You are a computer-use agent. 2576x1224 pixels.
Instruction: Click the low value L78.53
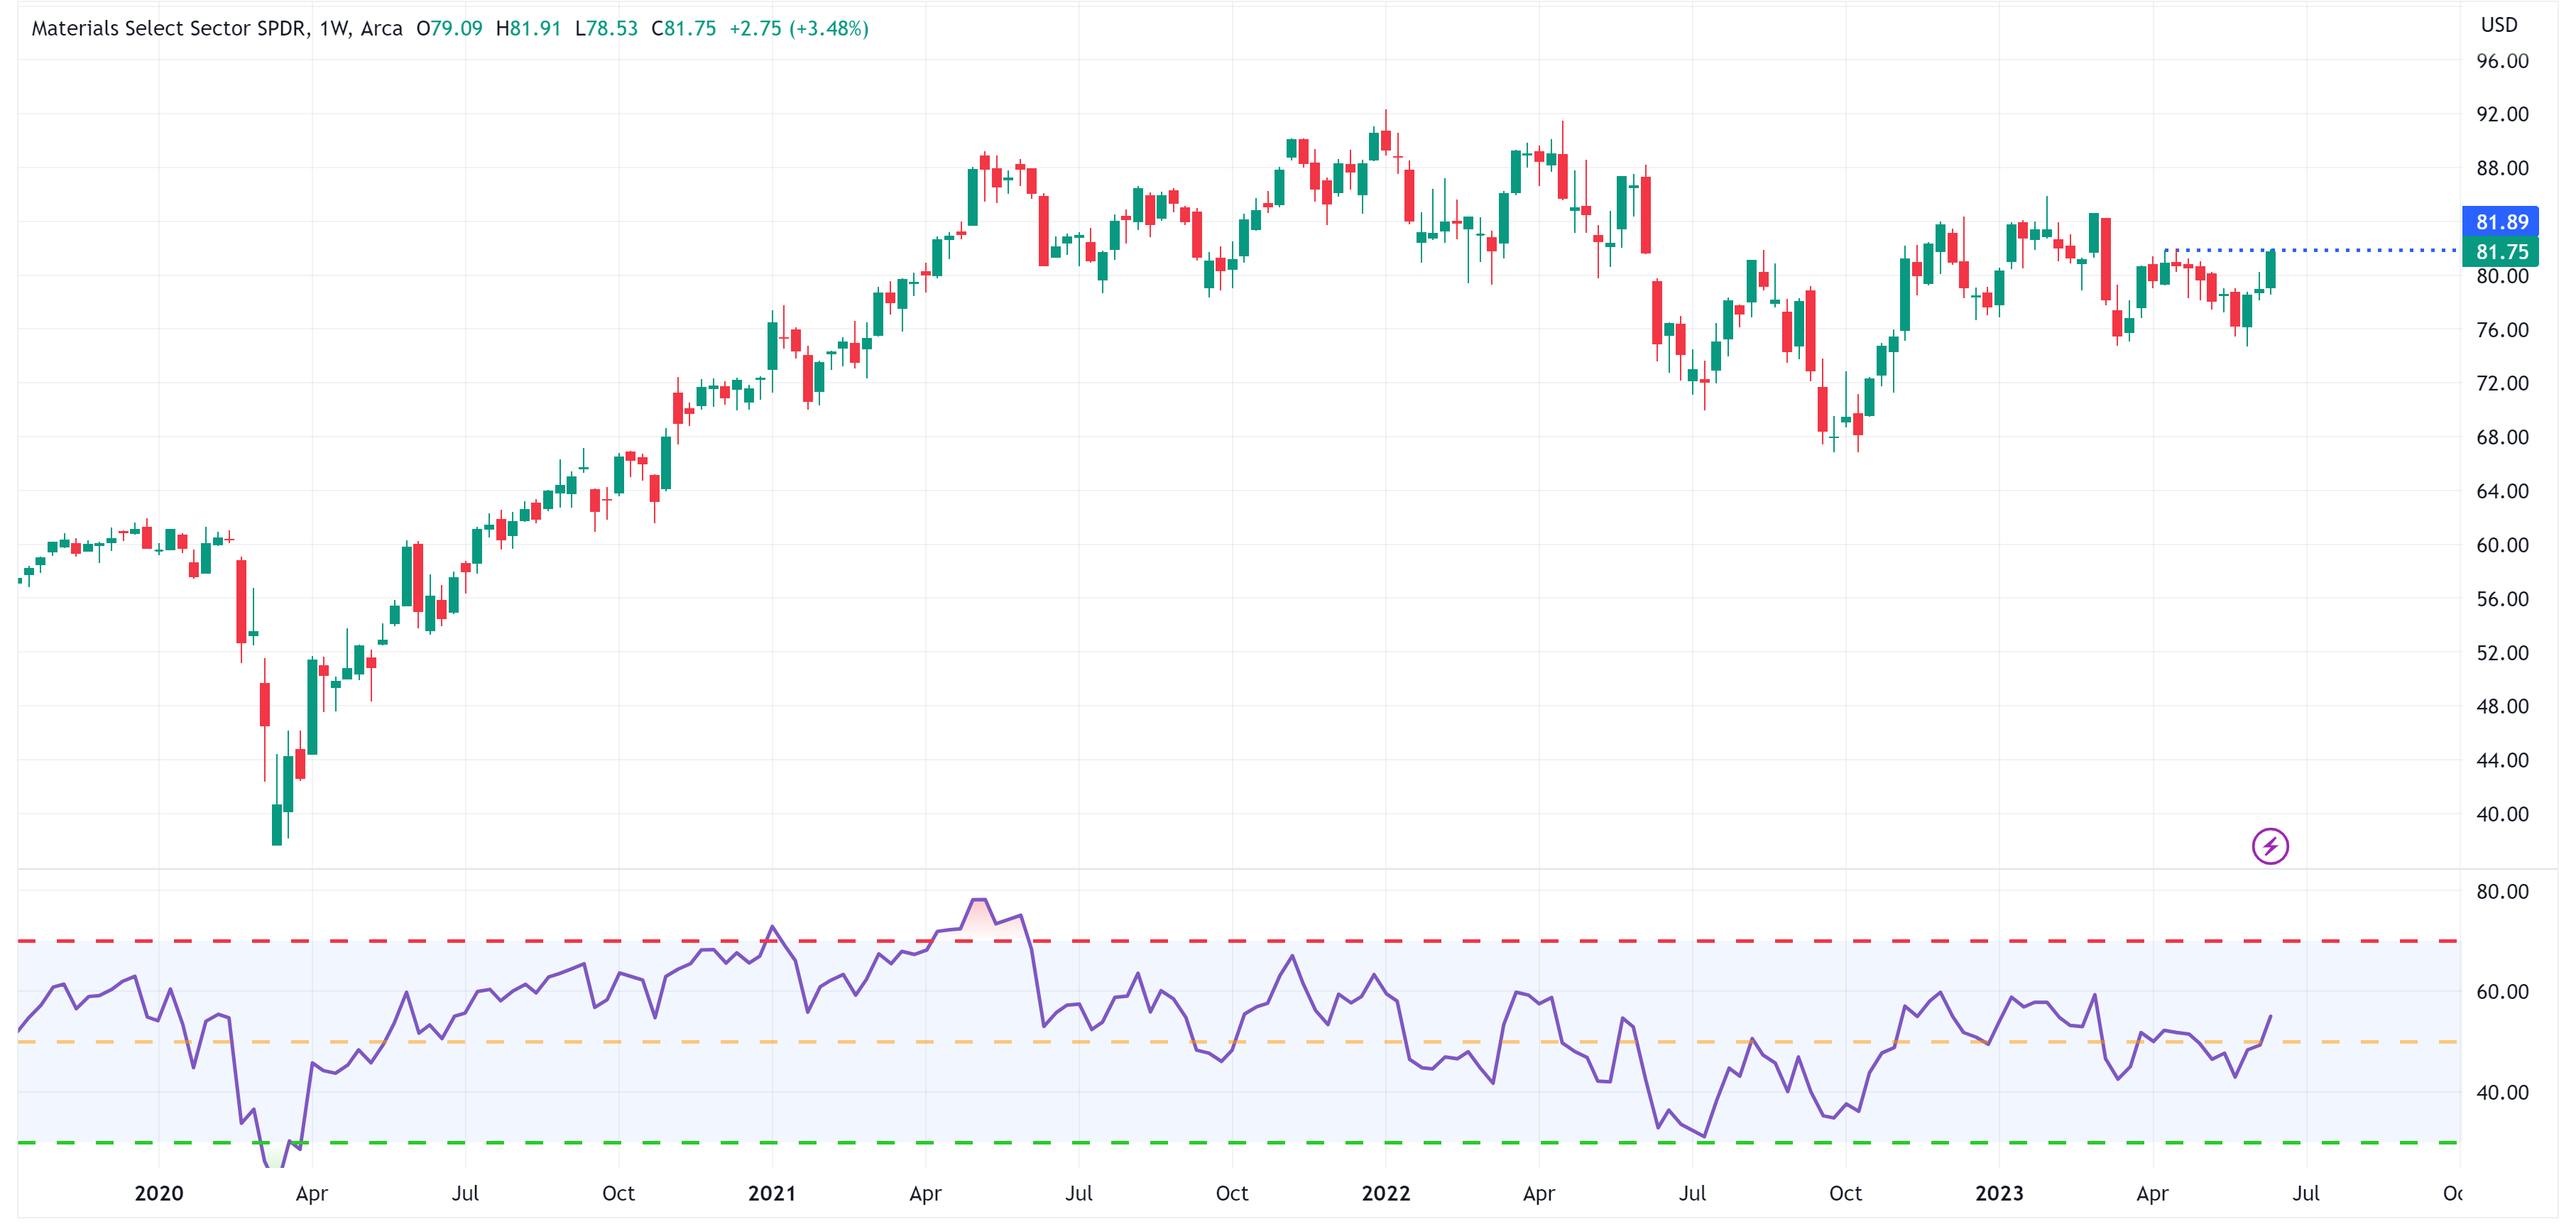pyautogui.click(x=606, y=28)
